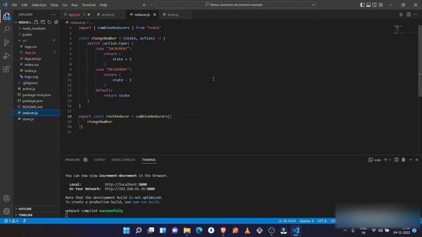Click the New Folder icon in explorer

(43, 22)
